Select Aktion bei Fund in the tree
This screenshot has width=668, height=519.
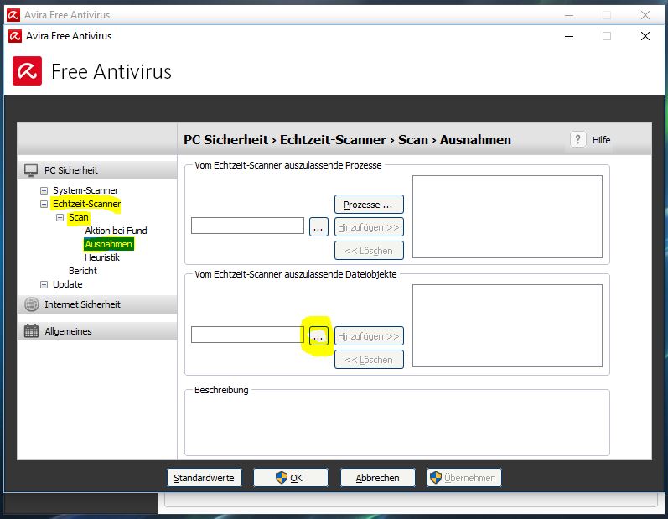116,231
